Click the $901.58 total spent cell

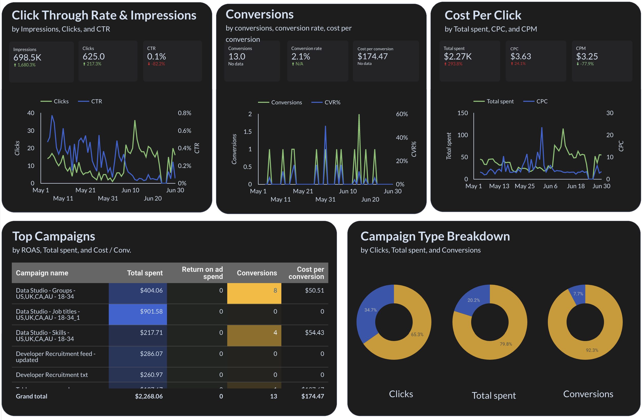point(138,315)
